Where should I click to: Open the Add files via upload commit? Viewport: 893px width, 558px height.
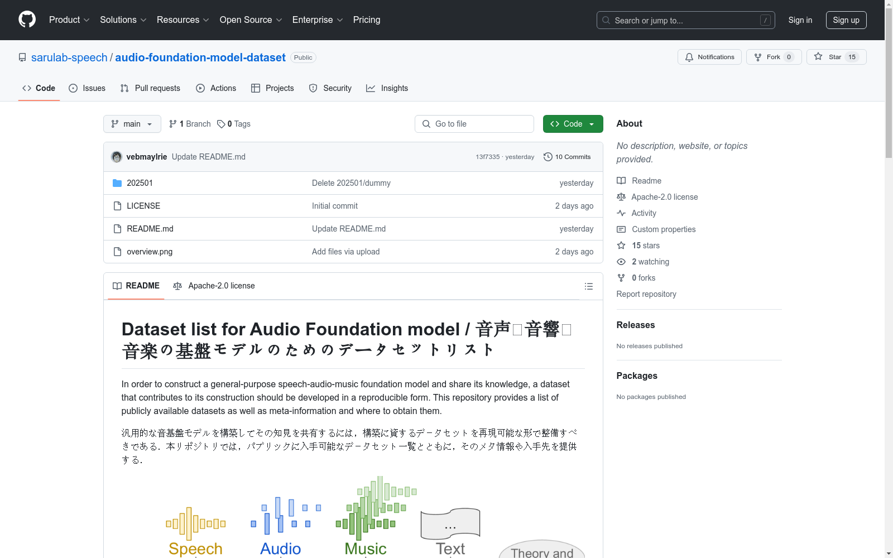coord(346,252)
